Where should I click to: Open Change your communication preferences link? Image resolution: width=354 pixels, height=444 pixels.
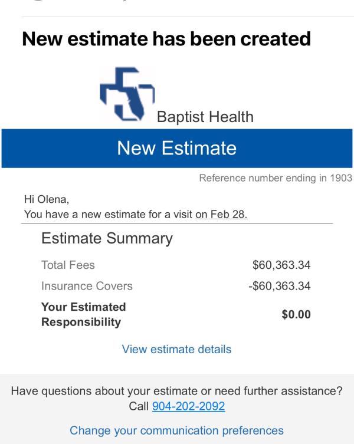click(176, 430)
